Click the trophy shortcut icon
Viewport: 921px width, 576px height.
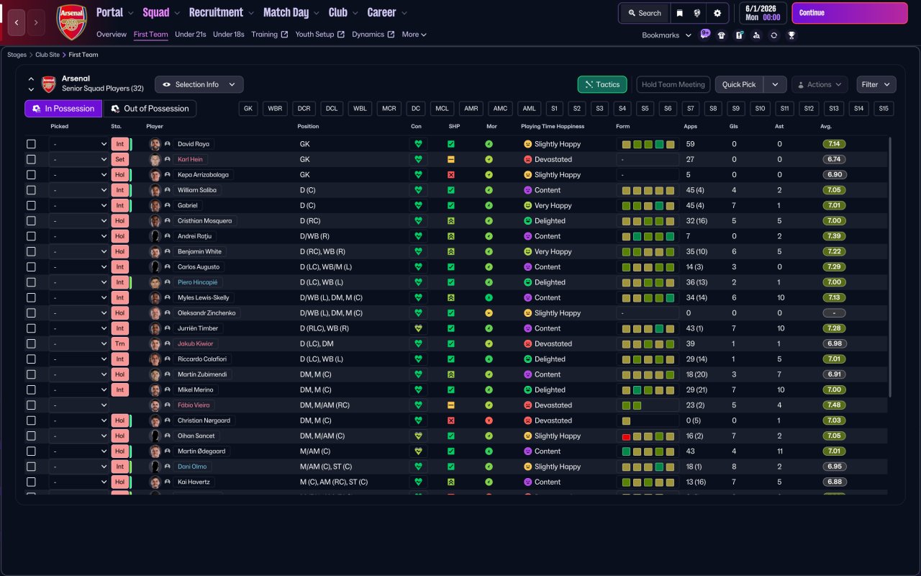pos(791,35)
